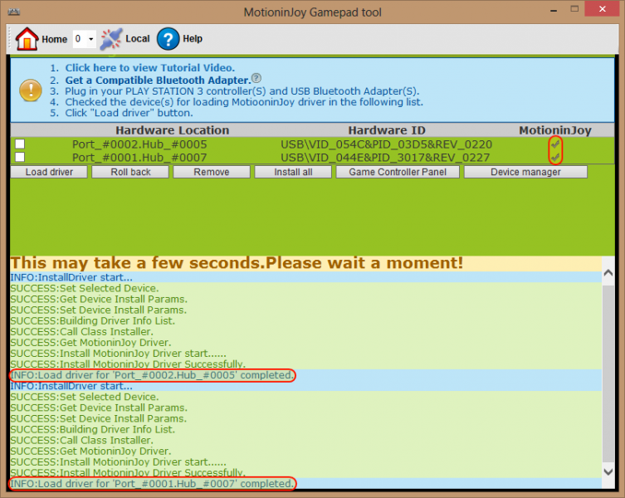Select location text Port_#0002.Hub_#0005
625x498 pixels.
(139, 144)
